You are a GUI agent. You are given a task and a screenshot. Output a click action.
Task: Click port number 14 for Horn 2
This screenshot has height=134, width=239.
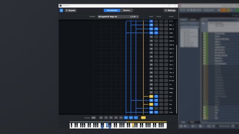(151, 41)
